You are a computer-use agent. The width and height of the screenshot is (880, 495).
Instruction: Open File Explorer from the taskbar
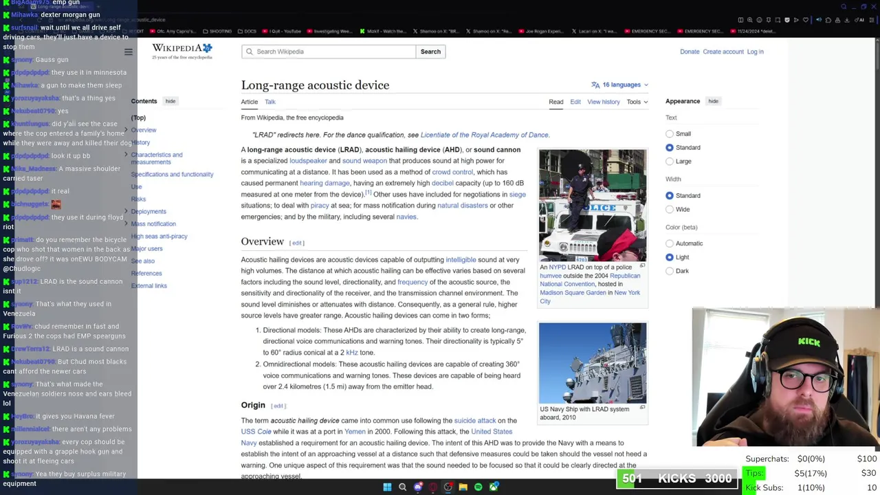click(463, 487)
